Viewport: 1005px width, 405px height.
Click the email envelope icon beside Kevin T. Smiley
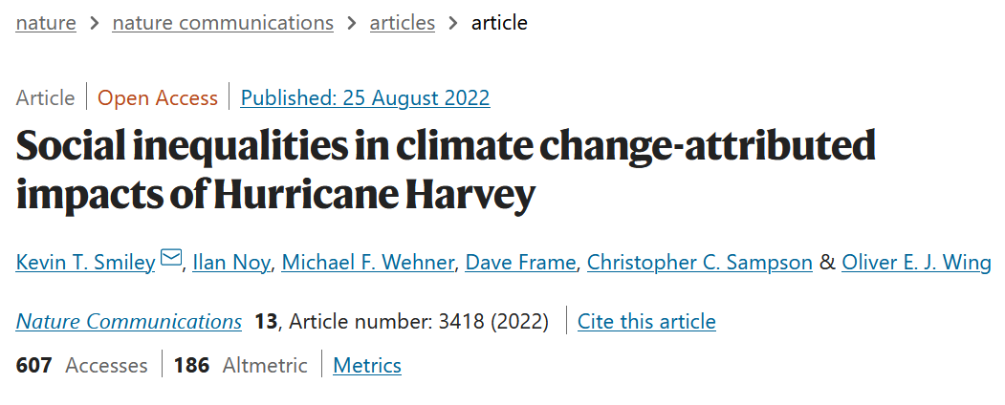coord(171,259)
